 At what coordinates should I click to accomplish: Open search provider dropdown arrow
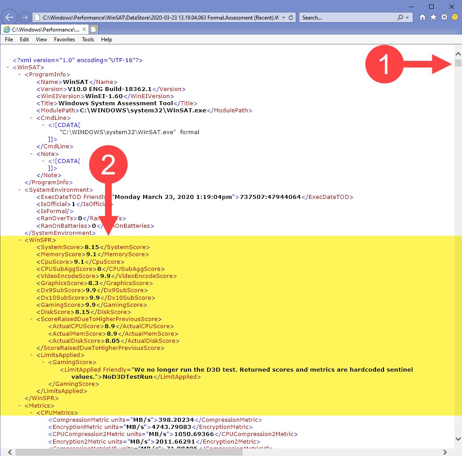pos(407,18)
